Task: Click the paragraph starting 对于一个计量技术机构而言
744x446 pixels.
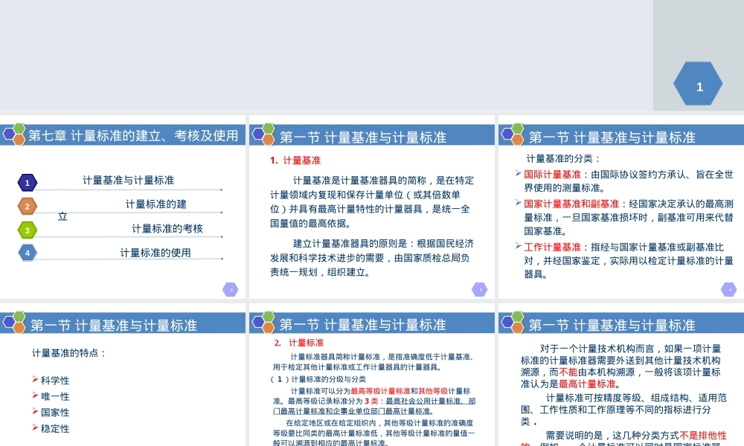Action: 620,366
